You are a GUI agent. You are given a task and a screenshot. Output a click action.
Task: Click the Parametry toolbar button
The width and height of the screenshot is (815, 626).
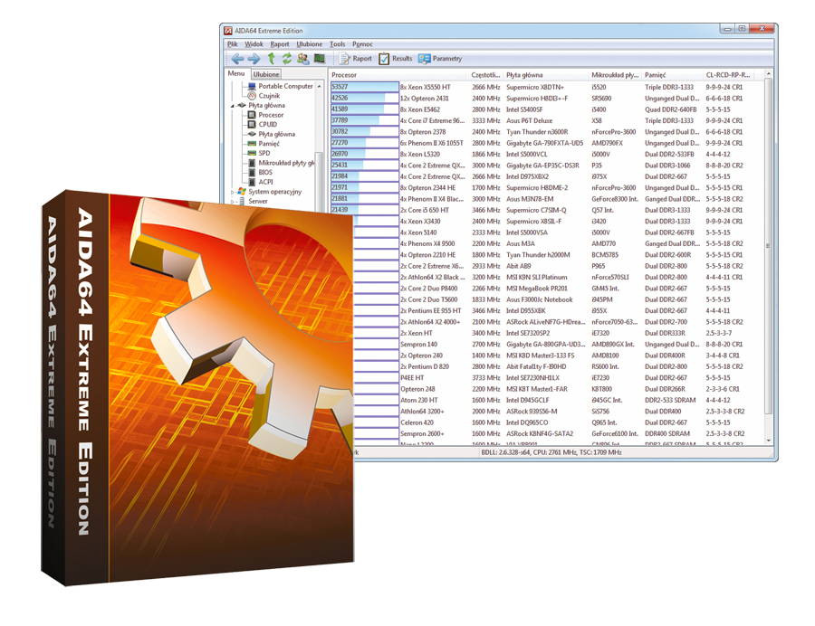tap(440, 59)
